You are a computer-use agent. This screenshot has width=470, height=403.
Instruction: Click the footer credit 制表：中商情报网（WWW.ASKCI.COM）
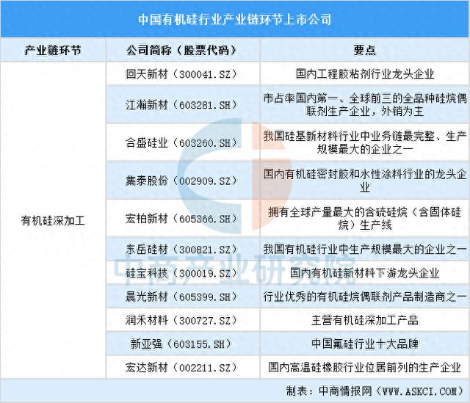click(375, 391)
